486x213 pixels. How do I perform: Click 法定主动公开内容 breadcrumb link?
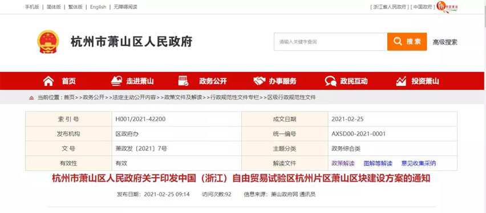pyautogui.click(x=134, y=97)
